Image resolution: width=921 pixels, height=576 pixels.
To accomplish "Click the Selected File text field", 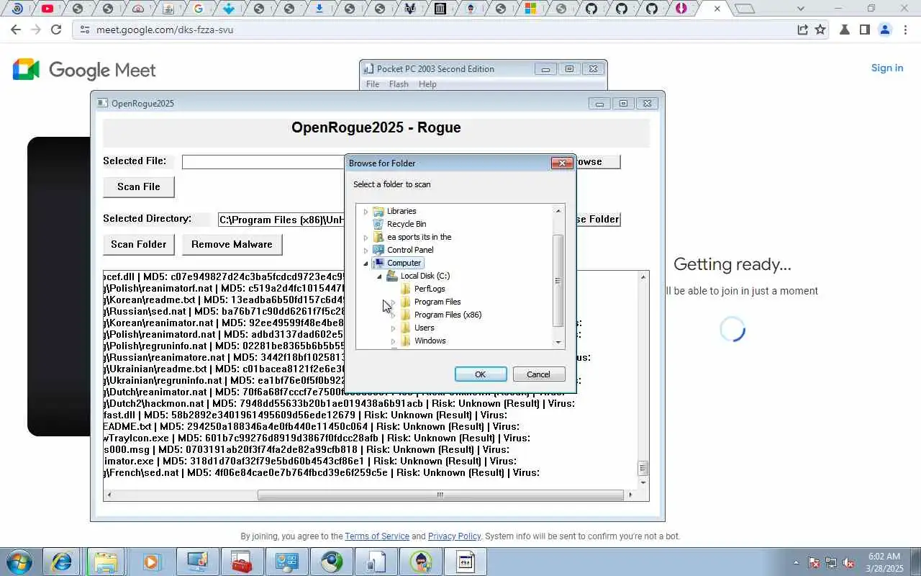I will pyautogui.click(x=263, y=162).
